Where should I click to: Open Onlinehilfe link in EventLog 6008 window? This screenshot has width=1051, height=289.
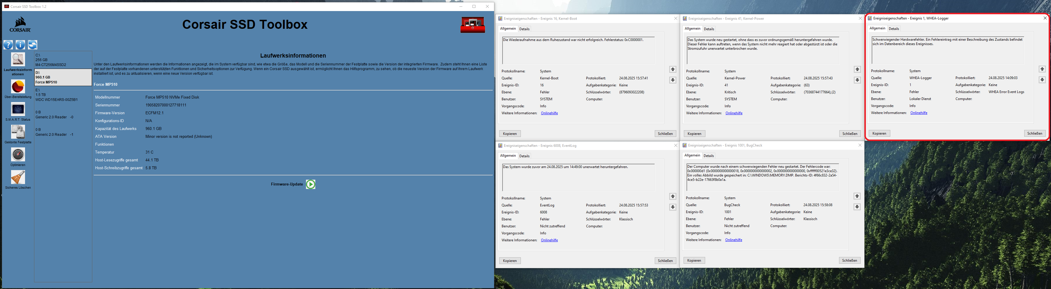click(x=549, y=240)
